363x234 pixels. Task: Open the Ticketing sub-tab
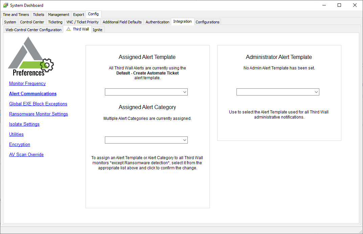click(55, 22)
